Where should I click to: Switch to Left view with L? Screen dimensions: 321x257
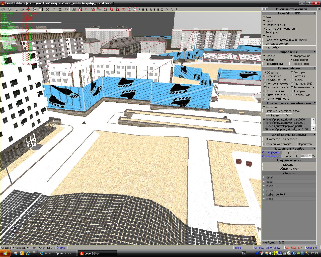(147, 9)
